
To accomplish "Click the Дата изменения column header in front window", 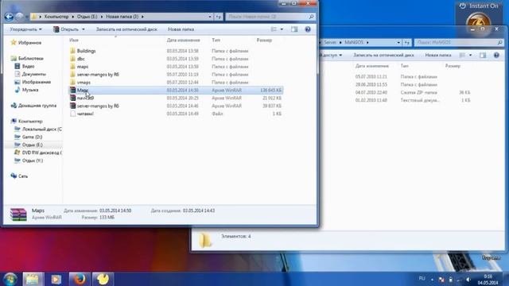I will click(x=184, y=41).
